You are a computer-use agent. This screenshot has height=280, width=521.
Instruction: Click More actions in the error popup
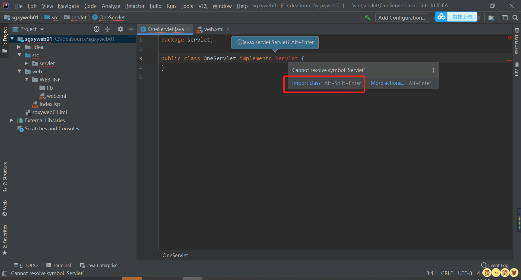point(387,83)
